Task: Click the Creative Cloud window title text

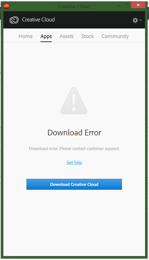Action: coord(74,6)
